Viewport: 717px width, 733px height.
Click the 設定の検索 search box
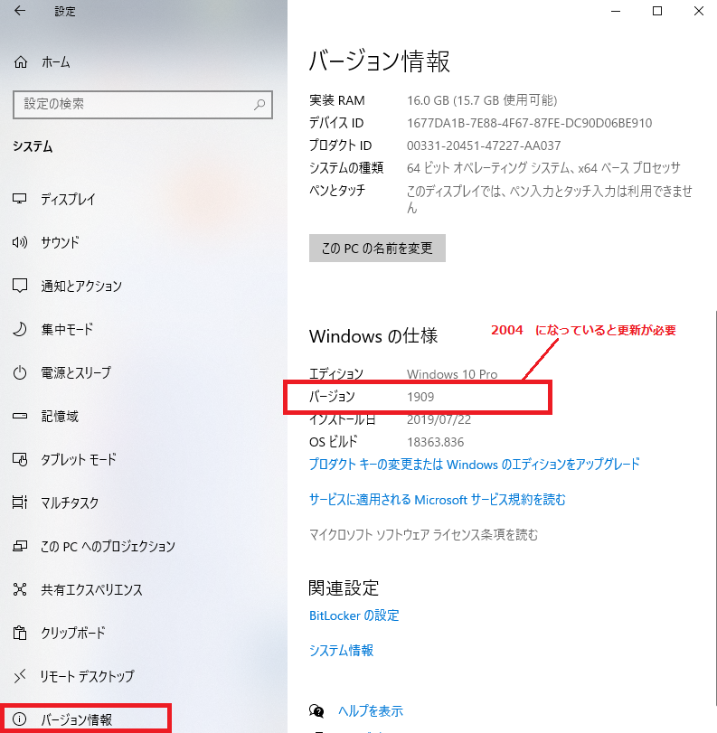(x=143, y=104)
